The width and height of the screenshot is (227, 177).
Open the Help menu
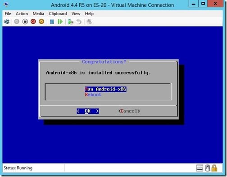pyautogui.click(x=89, y=14)
